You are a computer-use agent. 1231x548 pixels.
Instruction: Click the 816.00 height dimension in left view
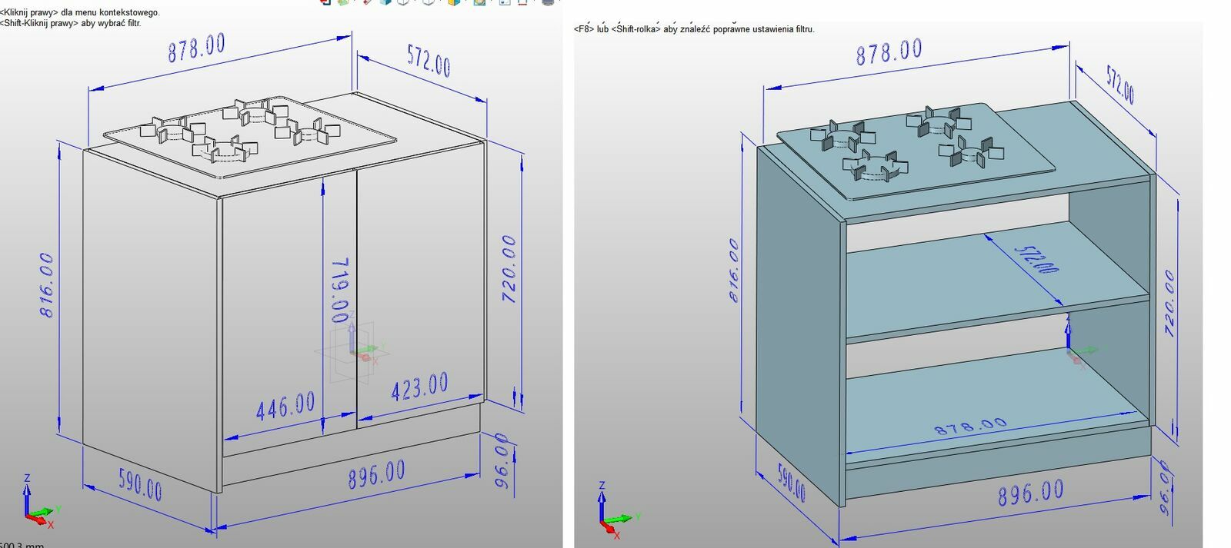click(47, 284)
